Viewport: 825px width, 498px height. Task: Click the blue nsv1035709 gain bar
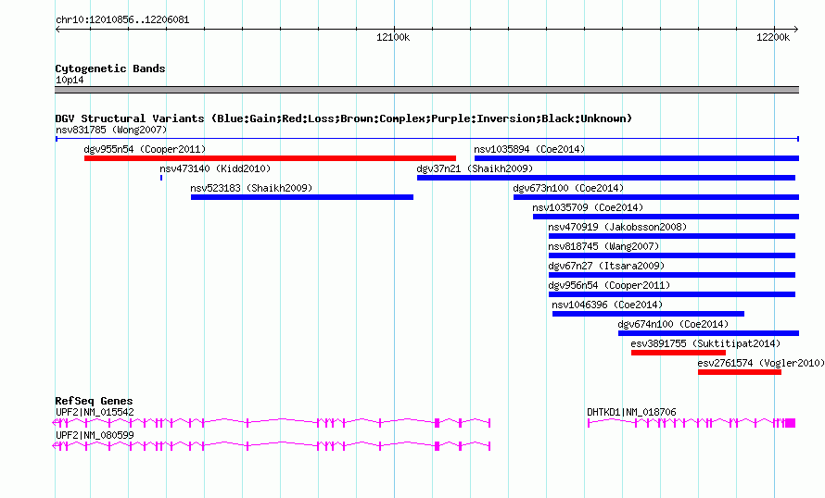[666, 217]
